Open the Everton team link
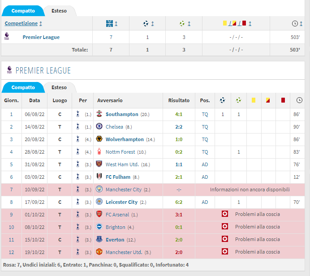The width and height of the screenshot is (310, 276). pyautogui.click(x=115, y=240)
